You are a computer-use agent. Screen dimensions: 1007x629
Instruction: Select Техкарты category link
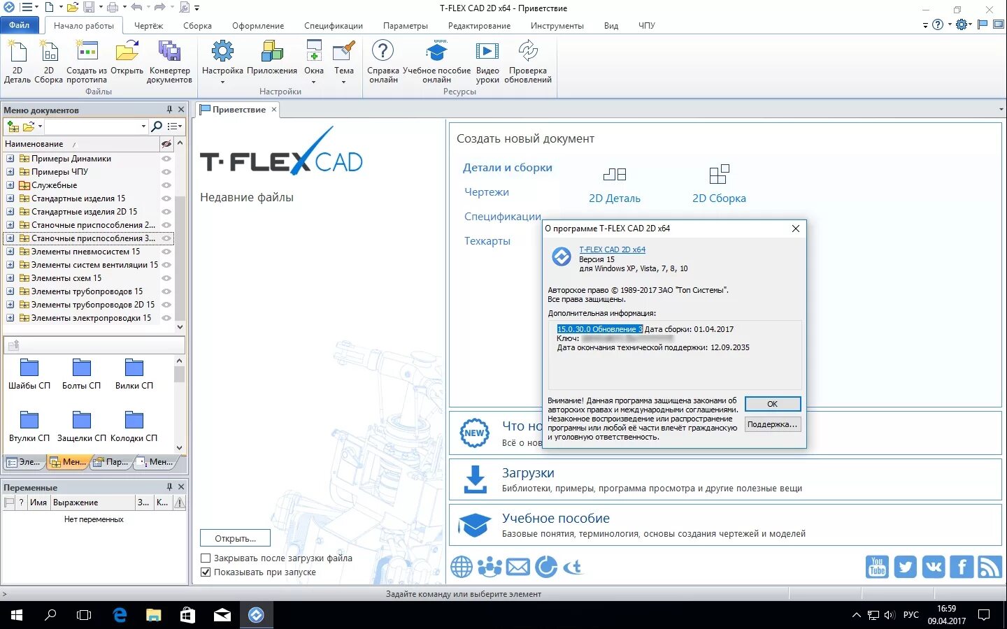point(487,241)
